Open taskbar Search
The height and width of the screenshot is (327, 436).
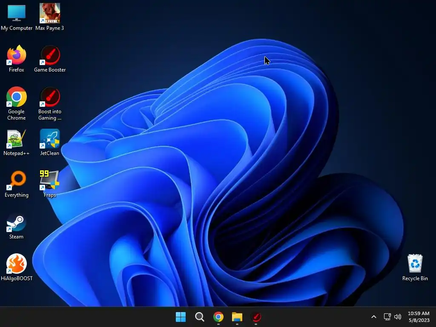(199, 317)
